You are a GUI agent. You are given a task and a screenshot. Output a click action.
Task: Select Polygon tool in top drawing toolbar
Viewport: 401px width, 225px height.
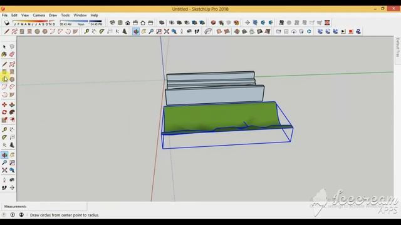pos(45,31)
